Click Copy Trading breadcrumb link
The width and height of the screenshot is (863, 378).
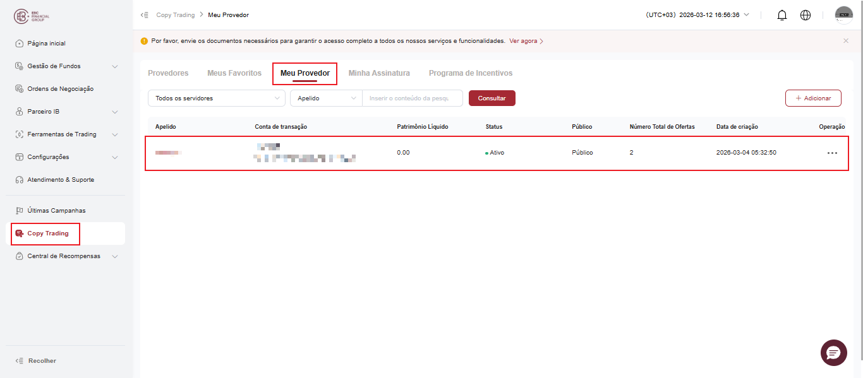click(x=176, y=15)
